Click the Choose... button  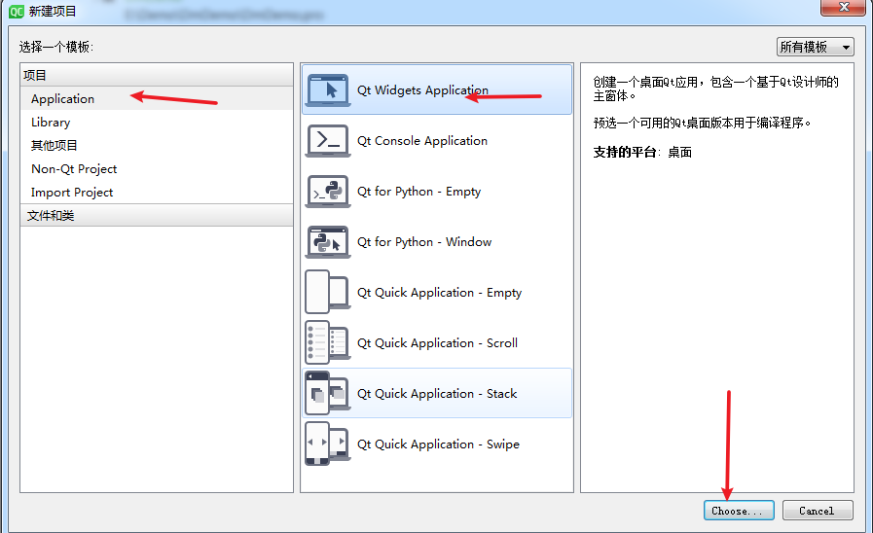point(739,511)
